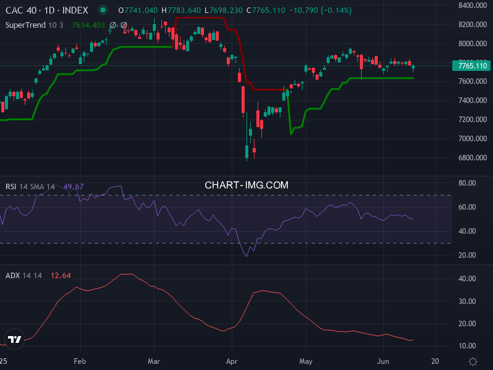
Task: Click the Apr label on time axis
Action: pyautogui.click(x=232, y=361)
